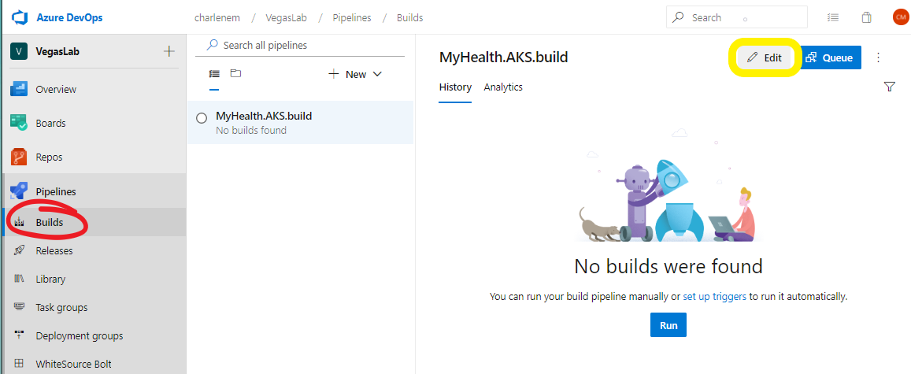Click the Edit pipeline button
Image resolution: width=911 pixels, height=374 pixels.
[x=764, y=57]
